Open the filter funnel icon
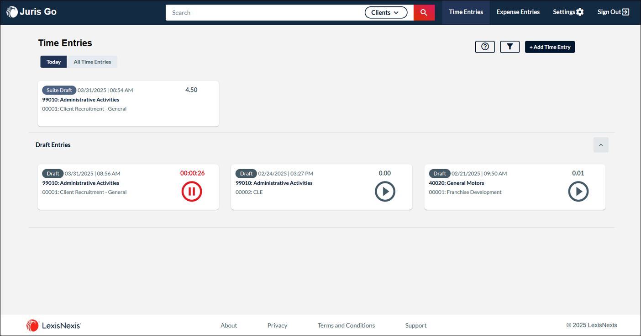 click(510, 47)
